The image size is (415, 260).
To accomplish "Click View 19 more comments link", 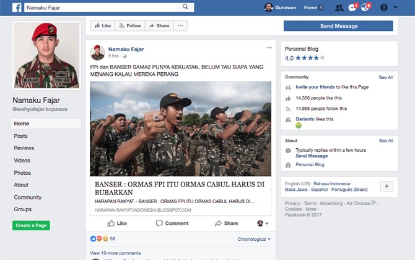I will 115,253.
